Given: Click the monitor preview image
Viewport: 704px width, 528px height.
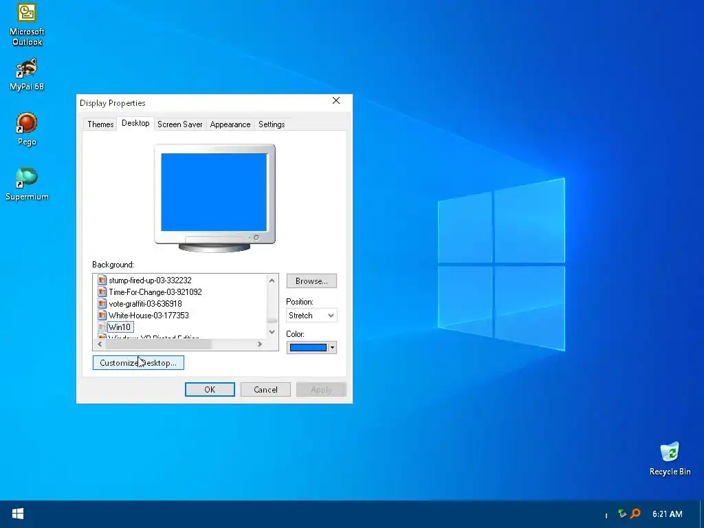Looking at the screenshot, I should pos(214,197).
